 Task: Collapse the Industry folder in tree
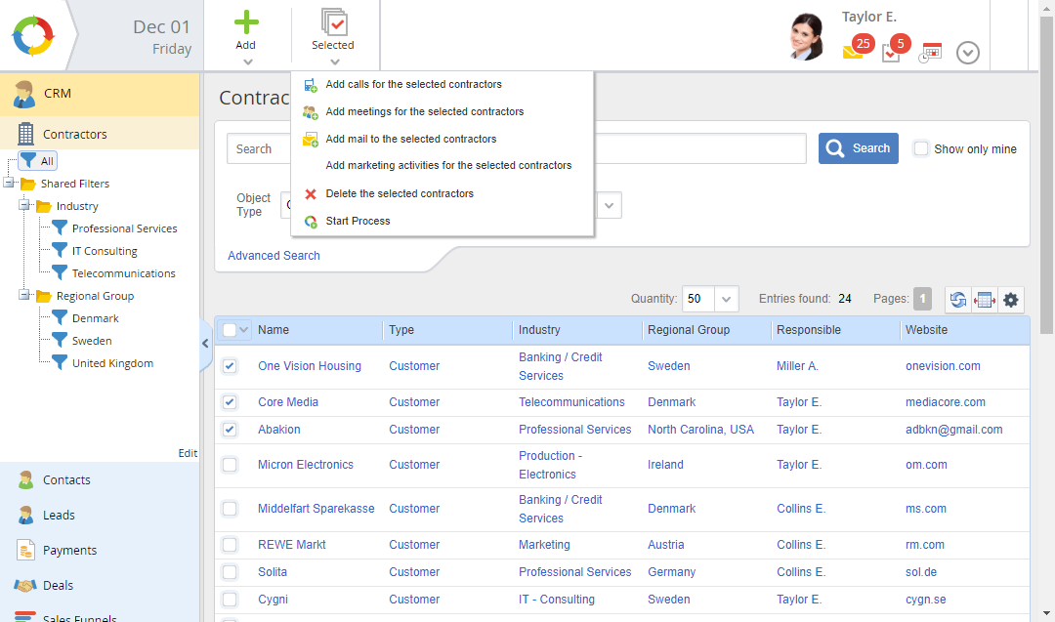click(25, 206)
